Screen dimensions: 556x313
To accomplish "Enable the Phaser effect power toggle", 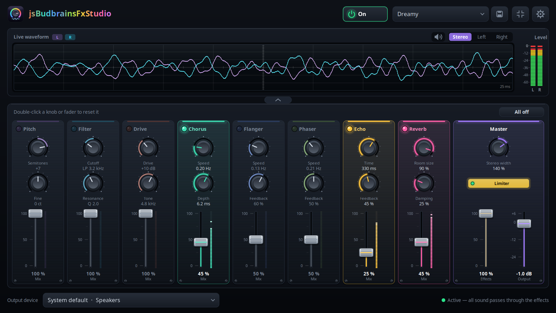I will [295, 129].
